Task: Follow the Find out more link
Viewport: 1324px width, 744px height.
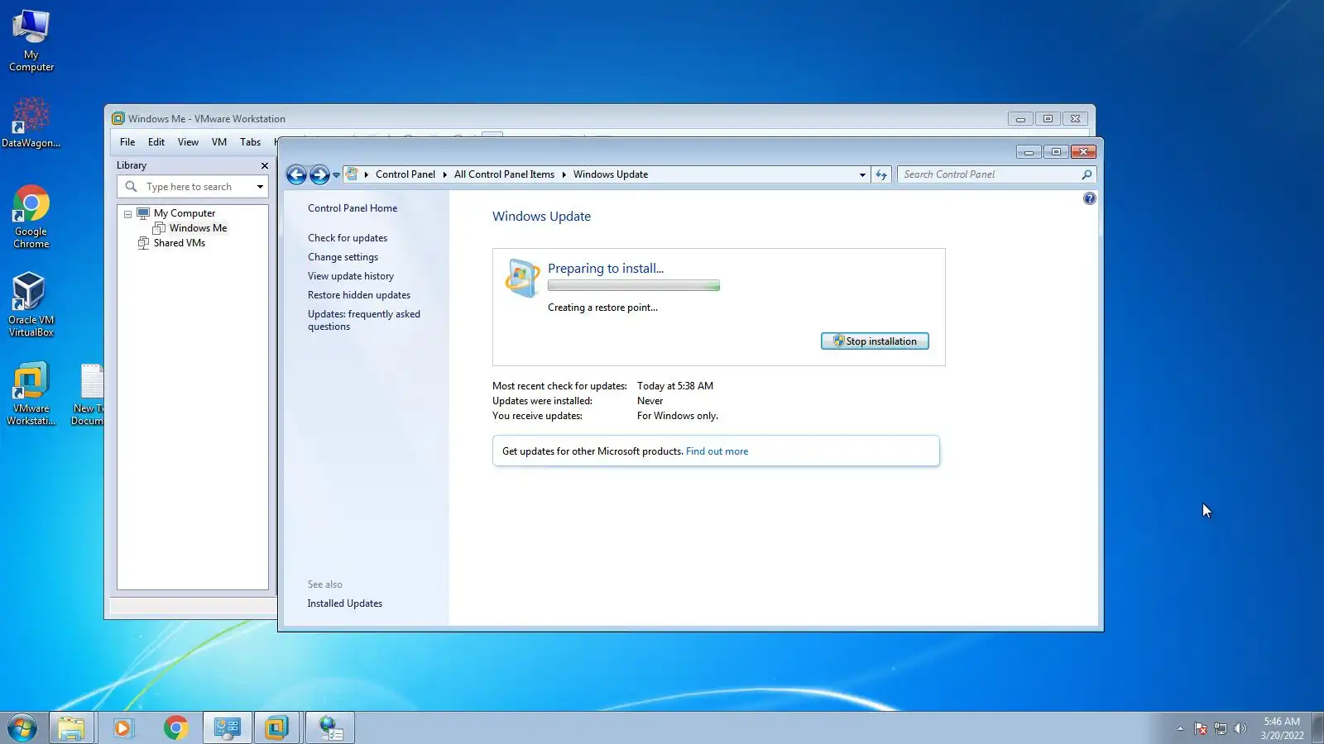Action: click(717, 451)
